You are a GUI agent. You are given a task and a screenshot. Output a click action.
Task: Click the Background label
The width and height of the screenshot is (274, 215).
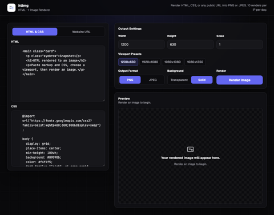[175, 71]
